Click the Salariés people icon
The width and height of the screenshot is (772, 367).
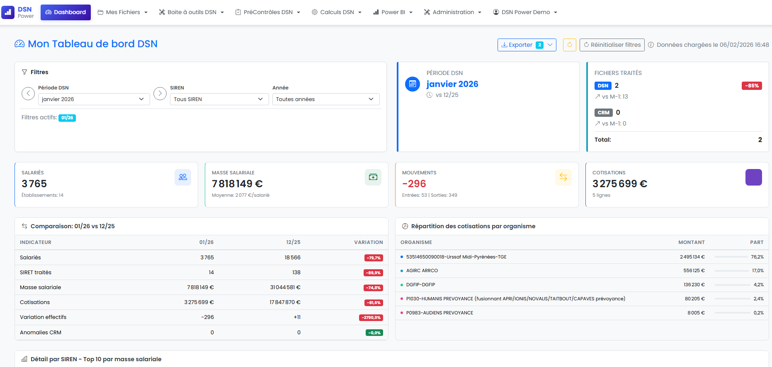coord(182,177)
